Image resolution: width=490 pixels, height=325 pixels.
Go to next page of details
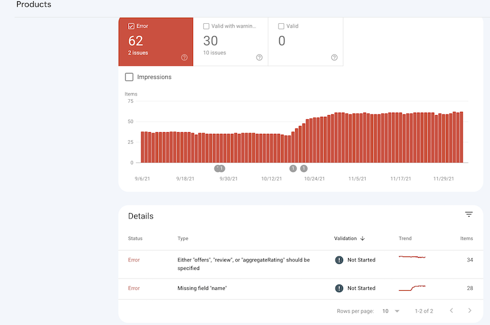[470, 311]
